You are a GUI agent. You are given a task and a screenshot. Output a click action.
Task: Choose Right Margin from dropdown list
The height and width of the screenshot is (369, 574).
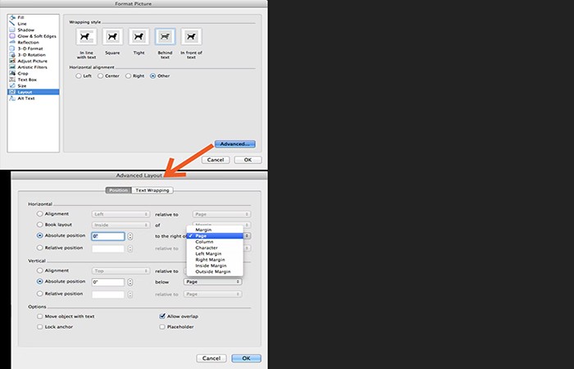point(215,260)
